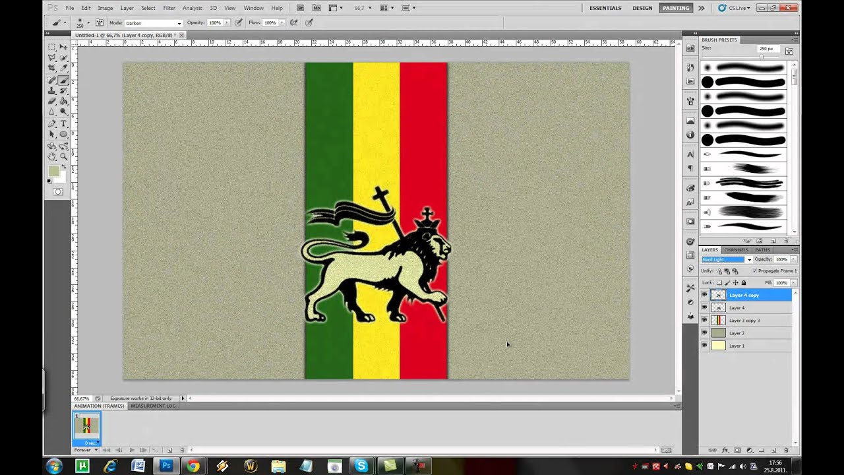Click the Layer 2 layer thumbnail

[718, 332]
